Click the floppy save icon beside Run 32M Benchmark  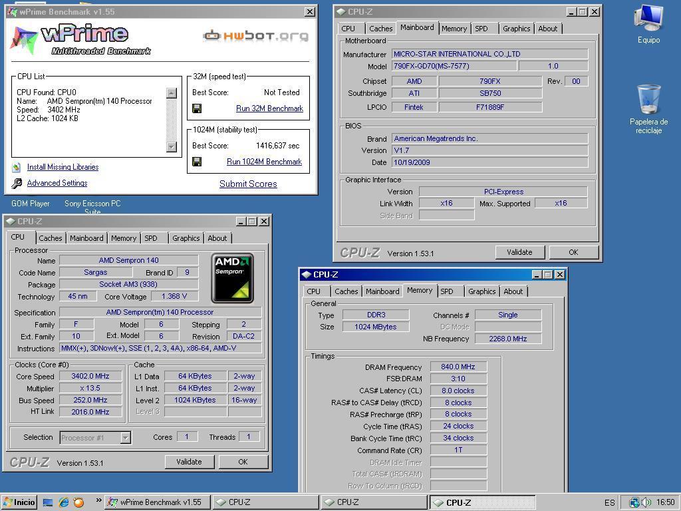pos(197,108)
